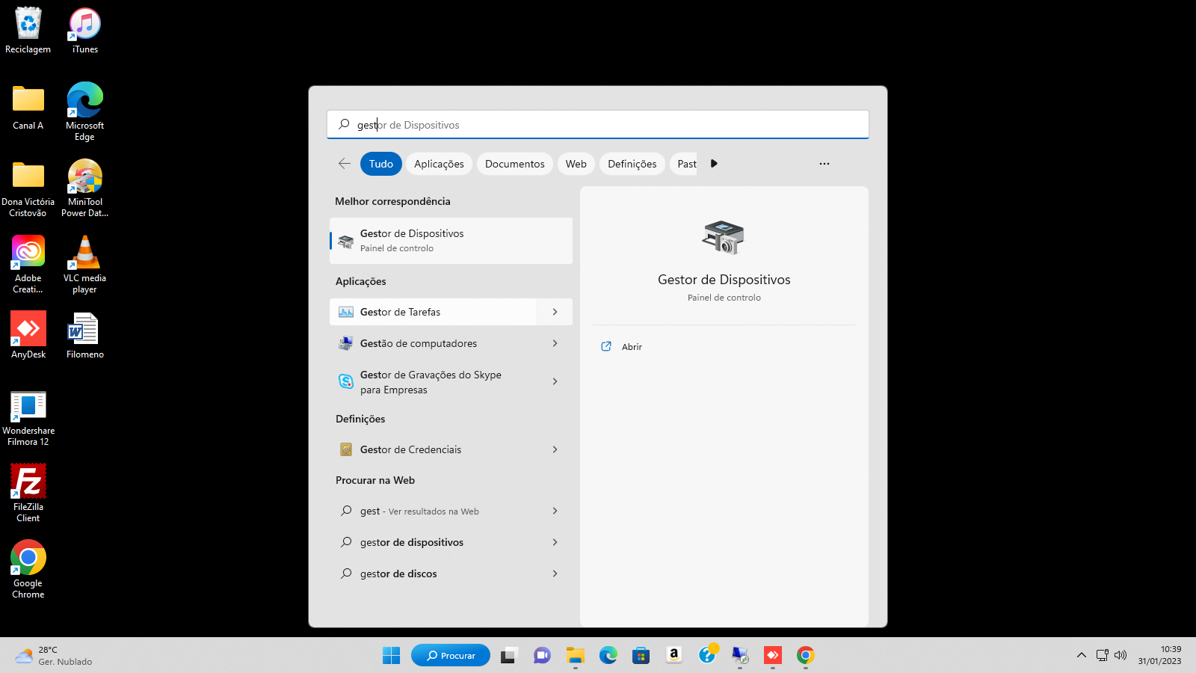1196x673 pixels.
Task: Click Abrir to open Gestor de Dispositivos
Action: pos(632,347)
